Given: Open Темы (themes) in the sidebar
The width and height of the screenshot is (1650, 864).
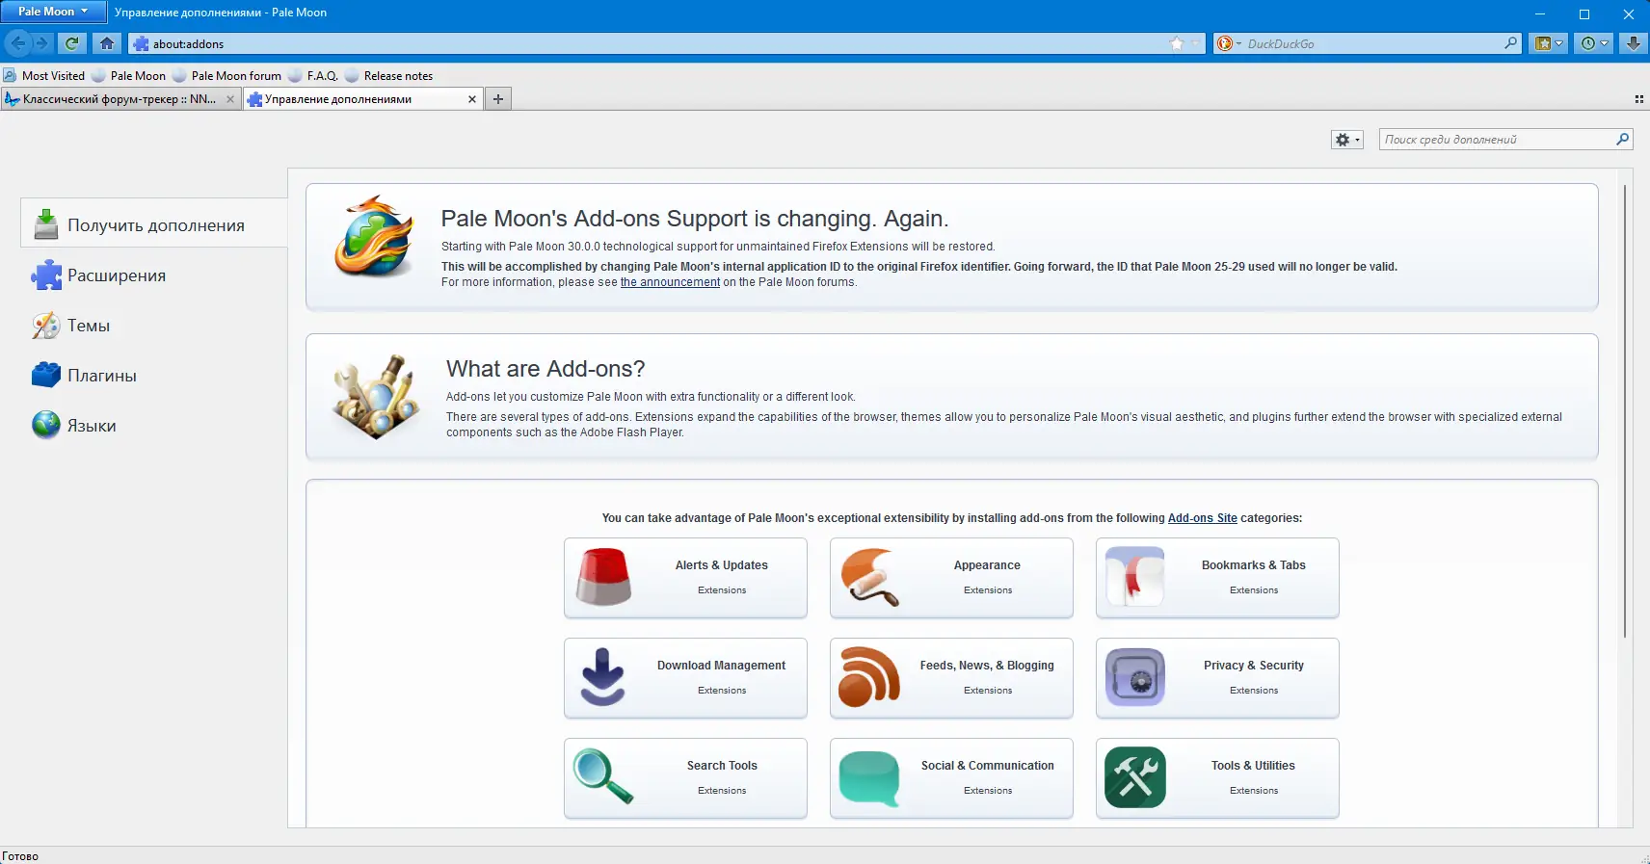Looking at the screenshot, I should coord(154,326).
